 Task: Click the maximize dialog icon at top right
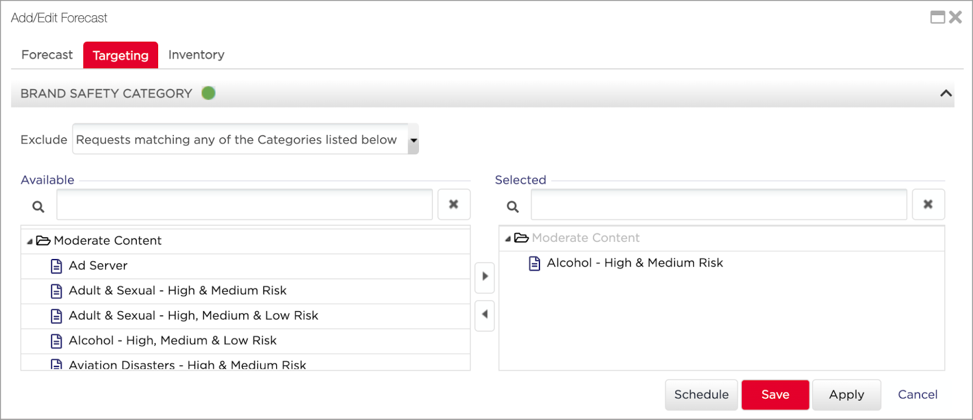click(x=937, y=18)
